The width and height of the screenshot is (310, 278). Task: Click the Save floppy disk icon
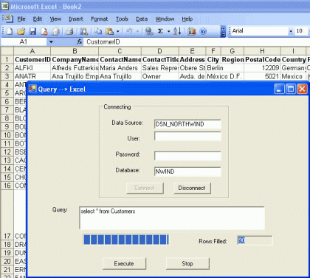pyautogui.click(x=32, y=31)
